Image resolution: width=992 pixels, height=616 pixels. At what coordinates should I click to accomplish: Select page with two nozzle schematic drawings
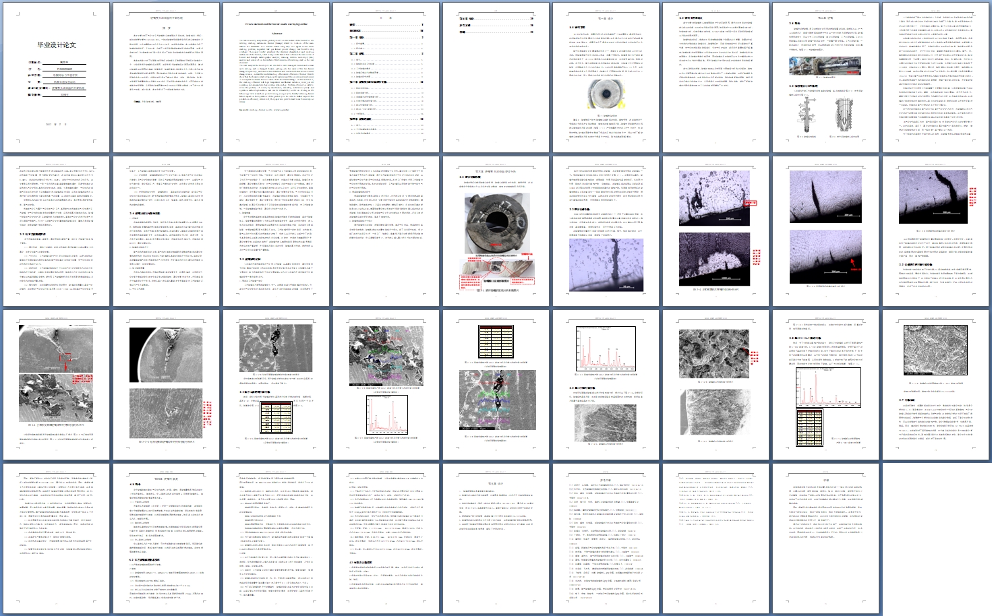[x=825, y=78]
